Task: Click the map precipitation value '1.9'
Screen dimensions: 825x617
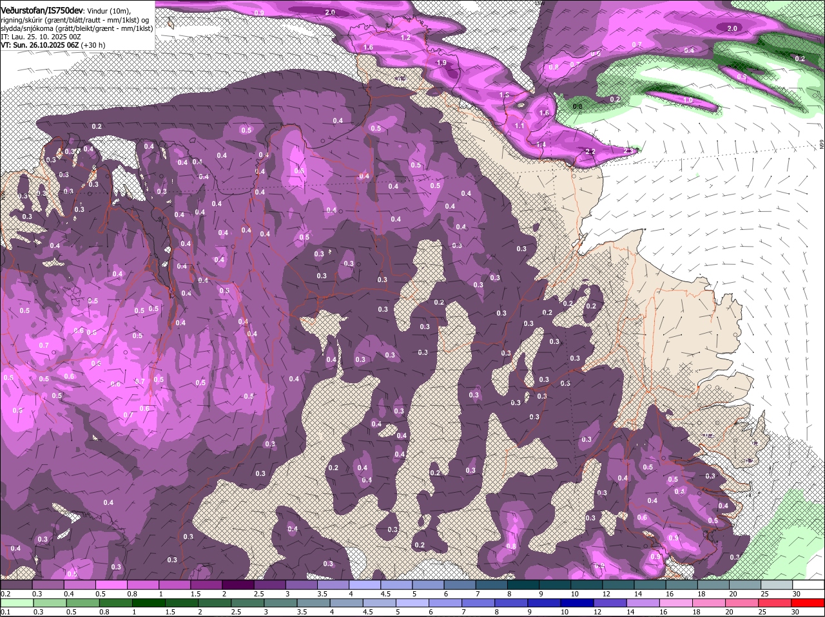Action: [442, 62]
